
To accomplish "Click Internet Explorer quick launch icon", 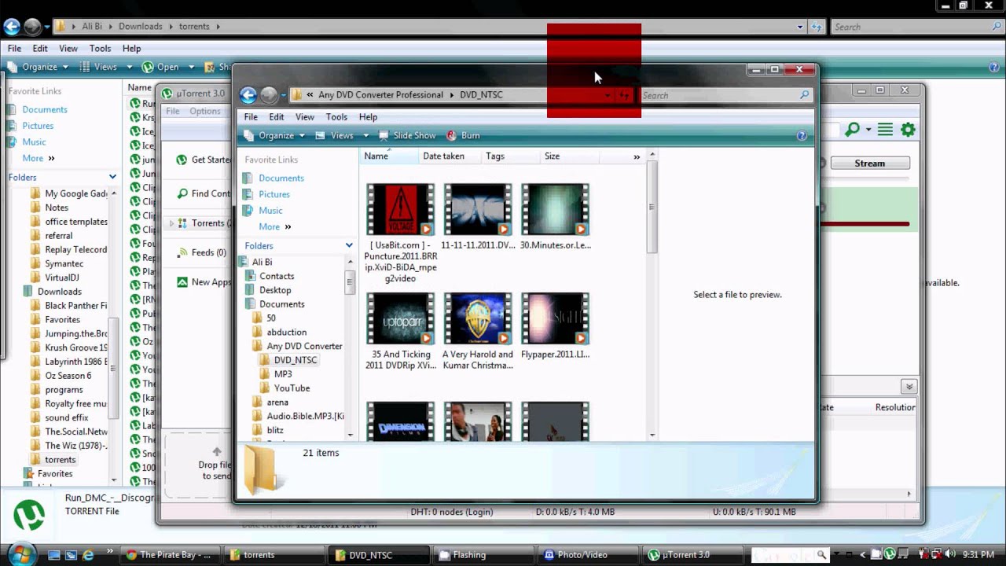I will (88, 555).
